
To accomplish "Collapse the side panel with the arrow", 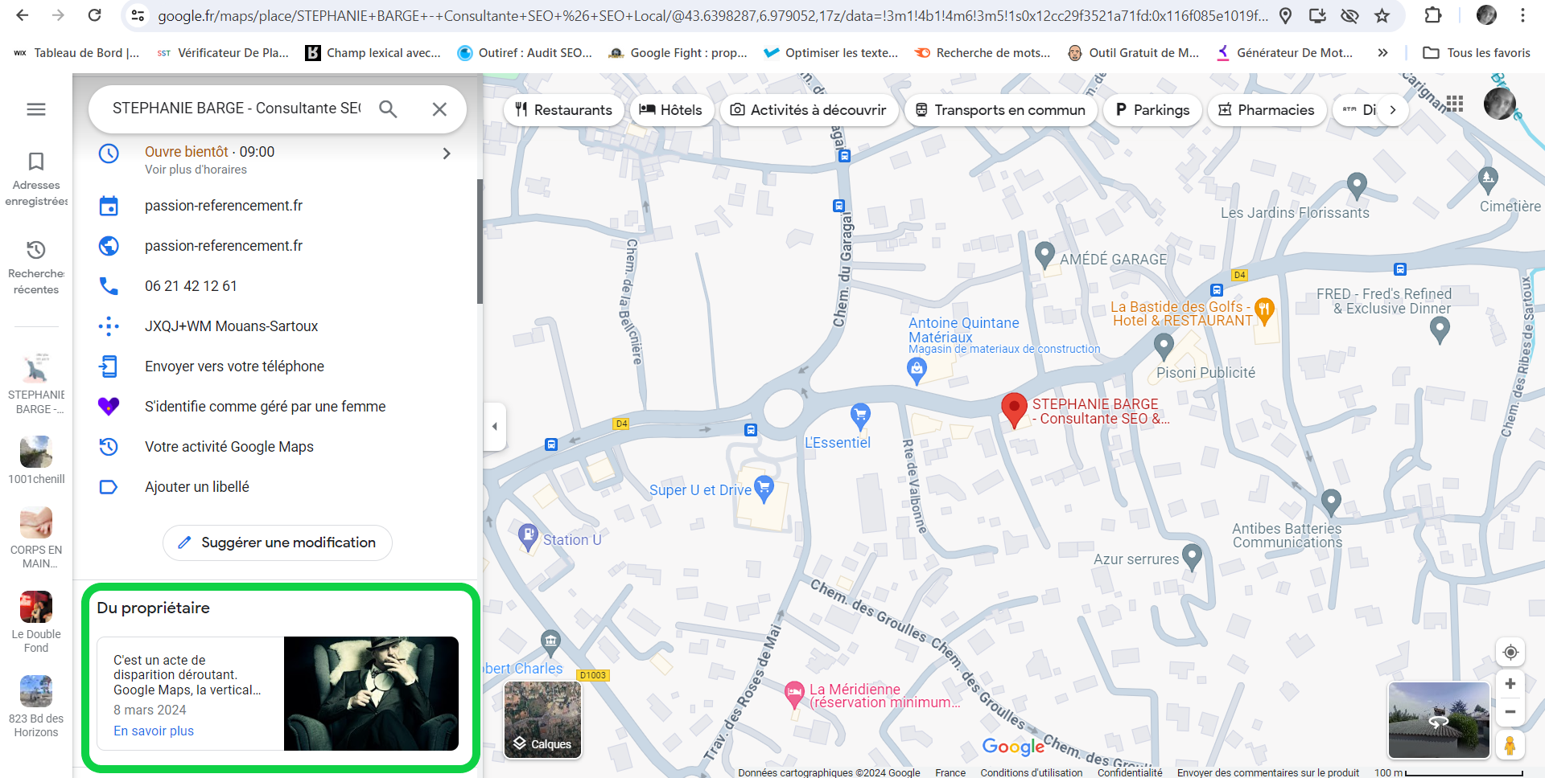I will [x=495, y=427].
